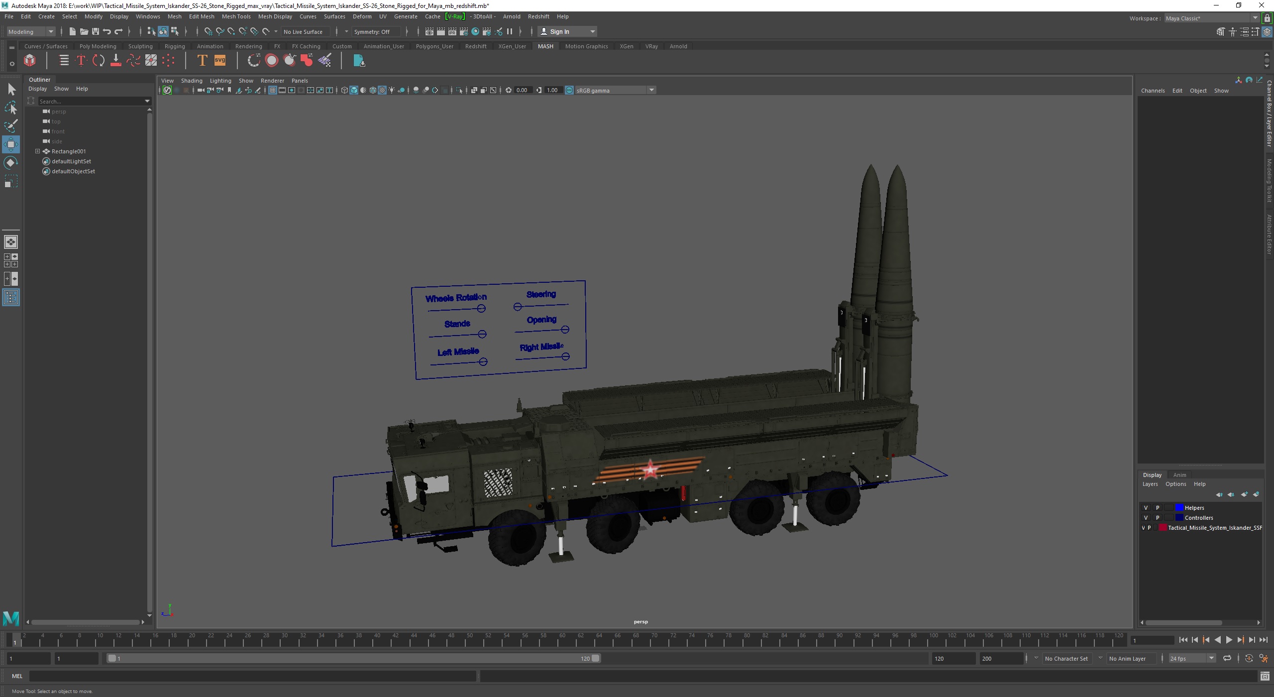Toggle smooth shade all in viewport toolbar
The image size is (1274, 697).
click(354, 90)
